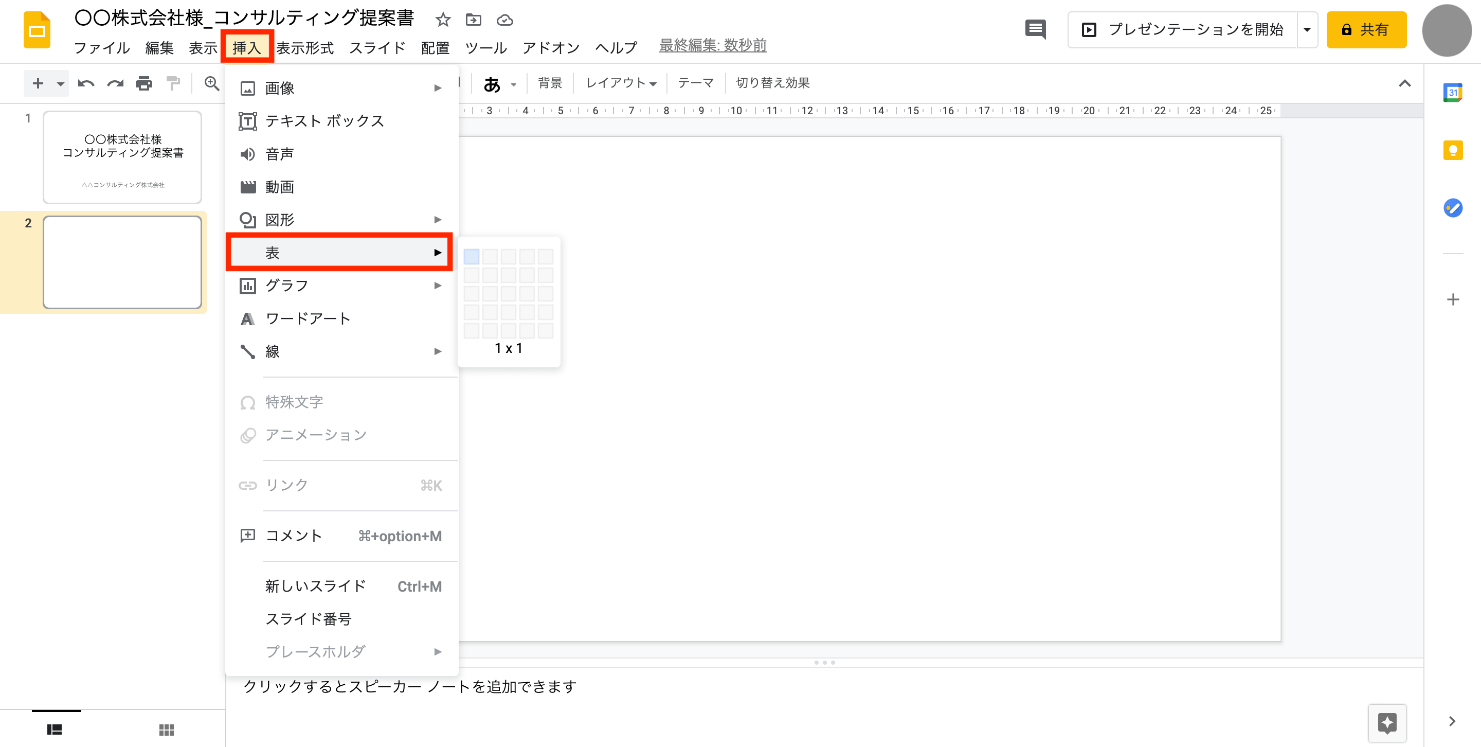Click the 共有 share button

(1366, 29)
